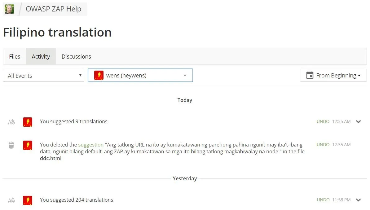Image resolution: width=370 pixels, height=210 pixels.
Task: Click the translation icon beside 204 translations entry
Action: click(11, 200)
